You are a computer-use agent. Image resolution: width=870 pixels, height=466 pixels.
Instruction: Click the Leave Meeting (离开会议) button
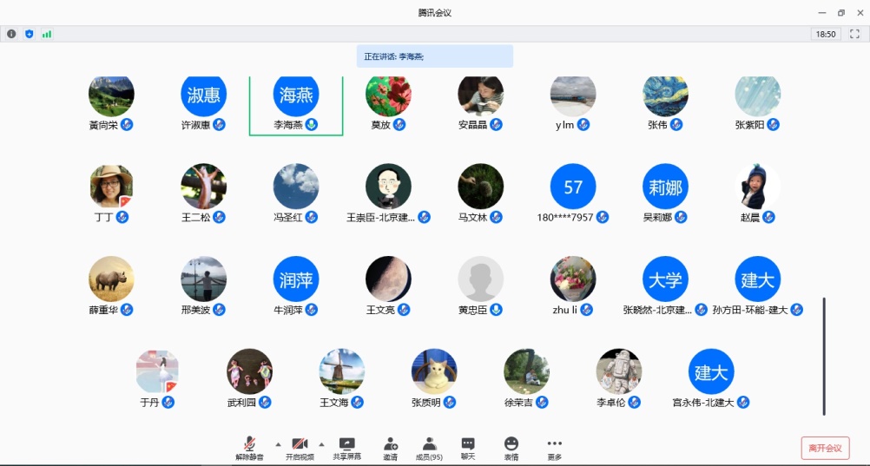click(825, 448)
